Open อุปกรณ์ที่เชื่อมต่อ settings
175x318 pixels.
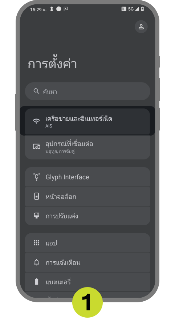coord(87,147)
